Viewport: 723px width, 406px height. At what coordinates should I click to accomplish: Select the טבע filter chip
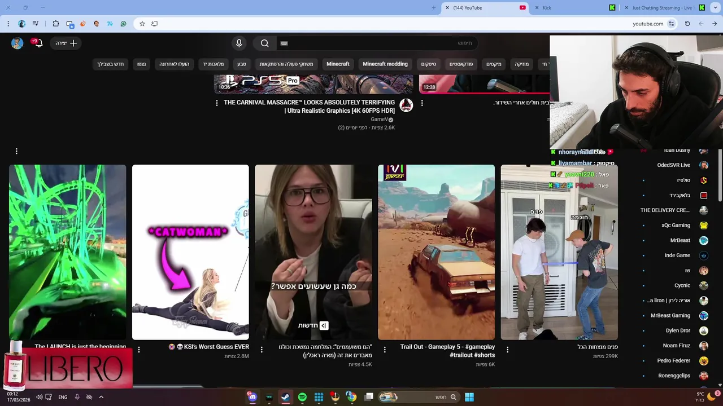242,64
